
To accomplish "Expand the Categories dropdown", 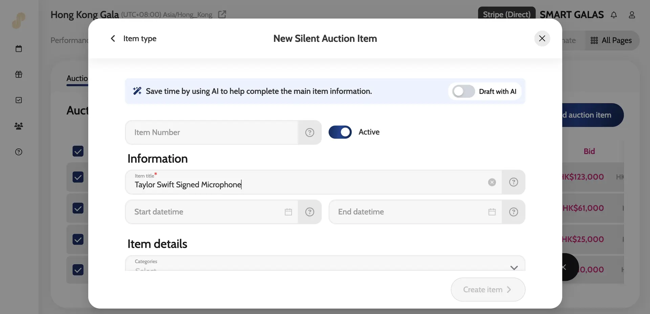I will [514, 267].
